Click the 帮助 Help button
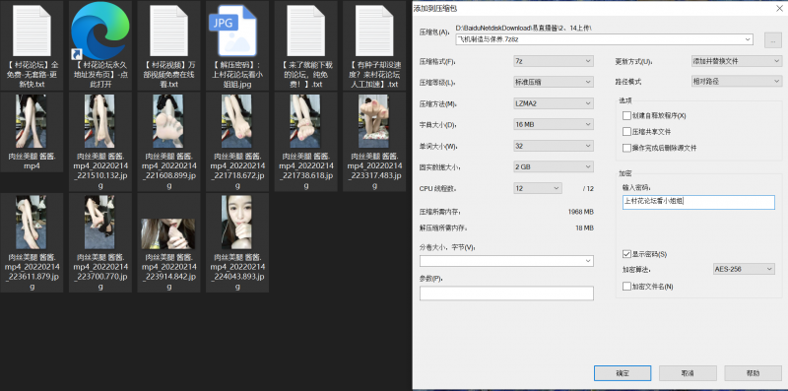 pos(753,373)
